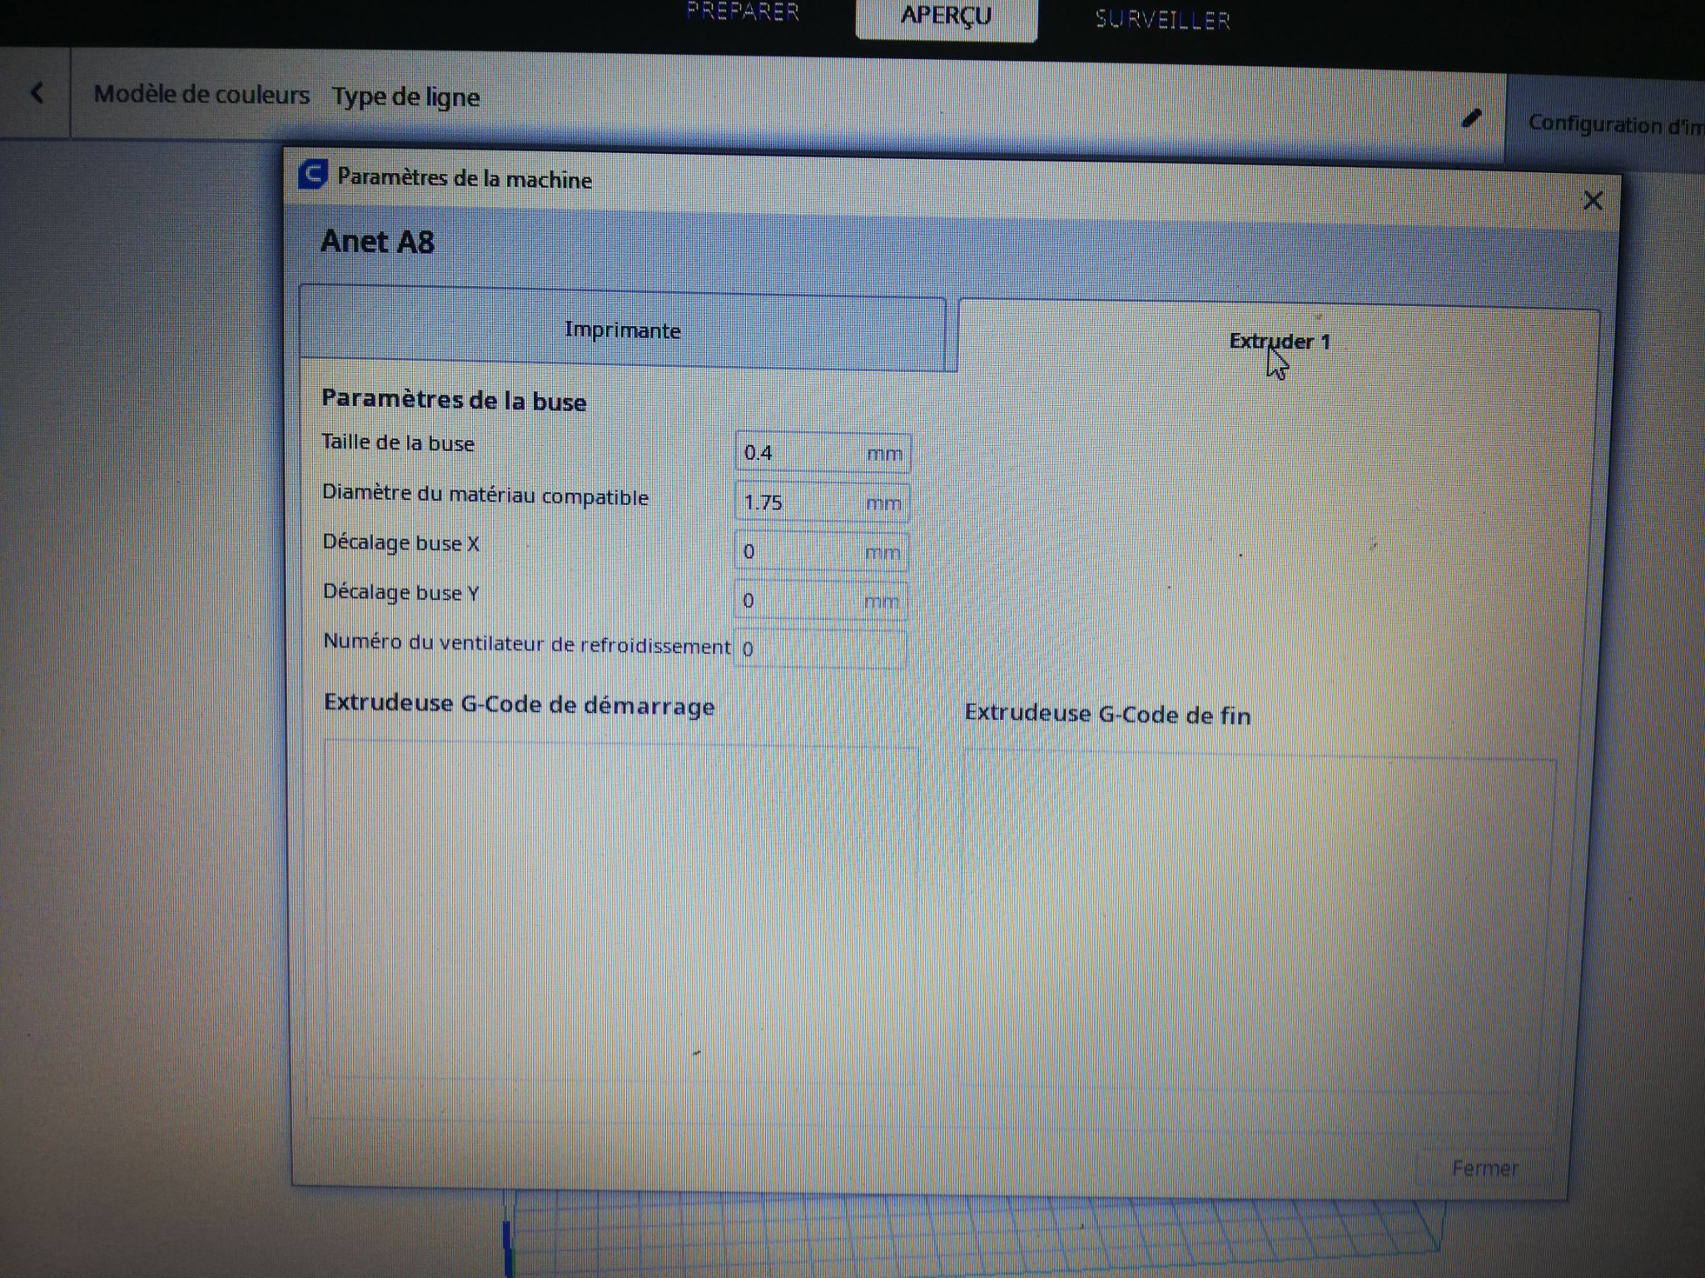Click the extruder end G-Code text area
This screenshot has width=1705, height=1278.
1257,919
